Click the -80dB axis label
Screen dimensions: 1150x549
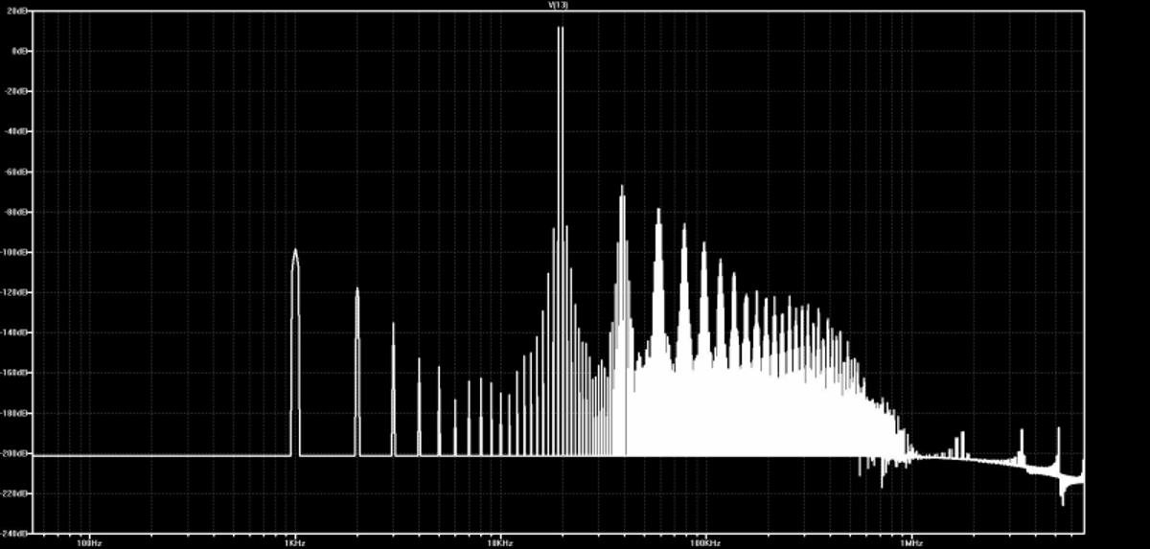click(15, 212)
